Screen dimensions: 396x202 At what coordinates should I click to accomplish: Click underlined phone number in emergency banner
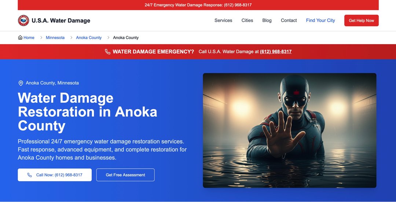(276, 52)
